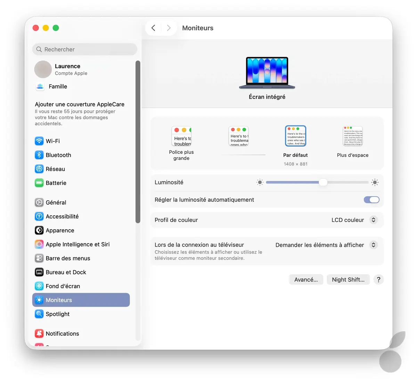Select the Spotlight magnifier icon
This screenshot has height=382, width=417.
(x=39, y=314)
